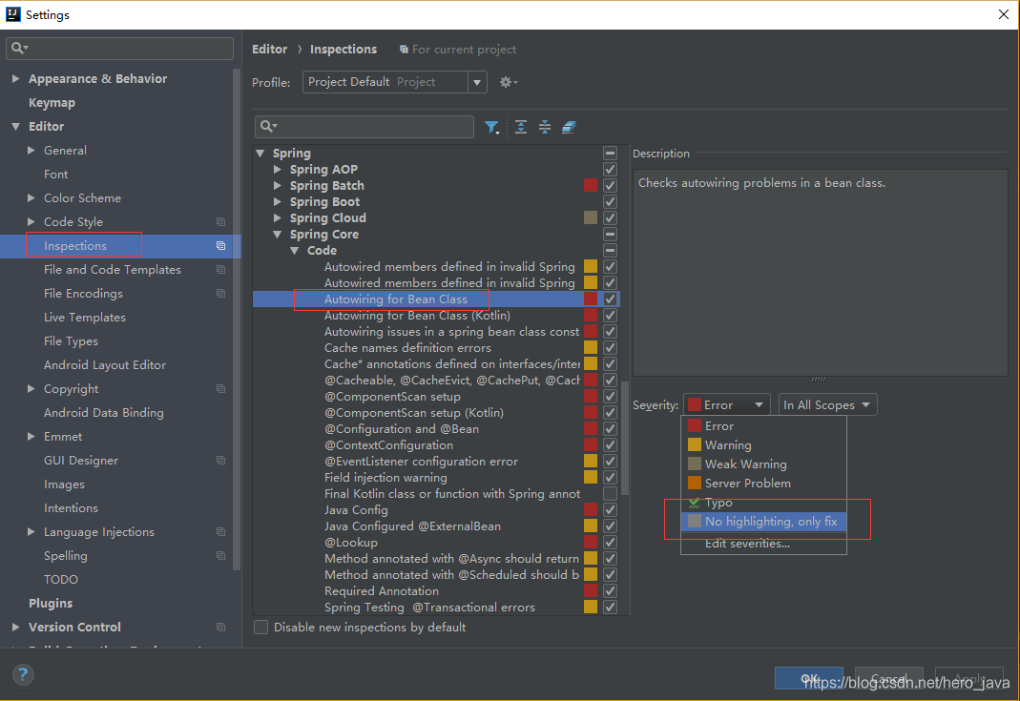Expand the Spring AOP node
The image size is (1020, 701).
point(278,169)
